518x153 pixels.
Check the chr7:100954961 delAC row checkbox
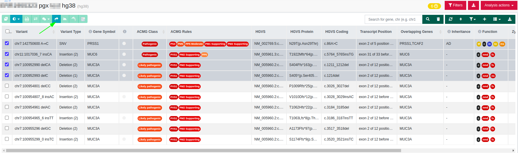tap(7, 107)
